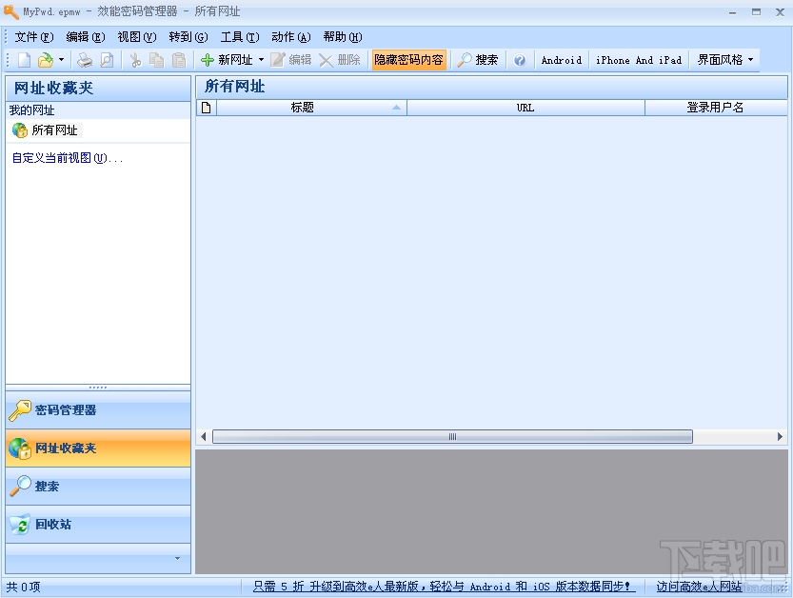Open the 工具(T) menu
The height and width of the screenshot is (598, 793).
pyautogui.click(x=240, y=37)
